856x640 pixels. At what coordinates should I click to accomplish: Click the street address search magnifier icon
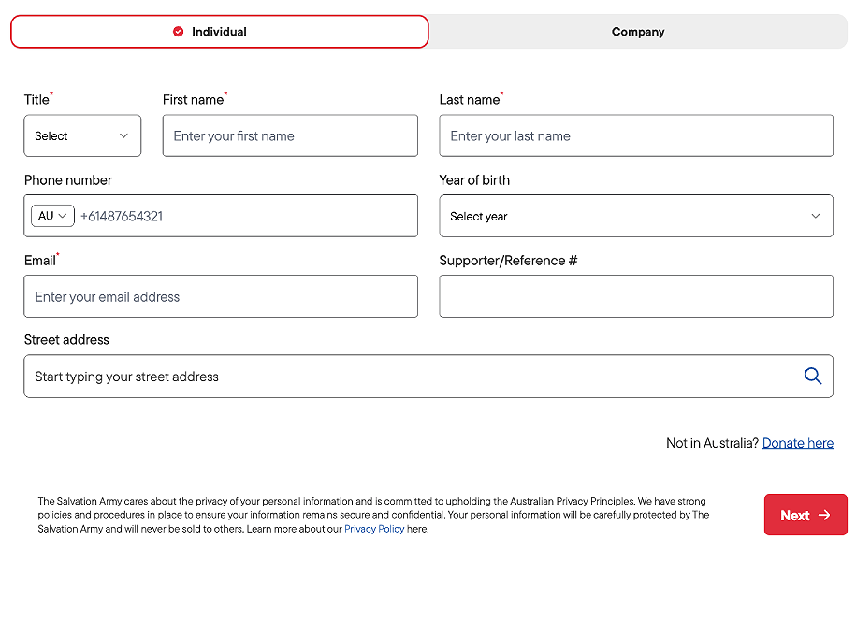point(812,376)
